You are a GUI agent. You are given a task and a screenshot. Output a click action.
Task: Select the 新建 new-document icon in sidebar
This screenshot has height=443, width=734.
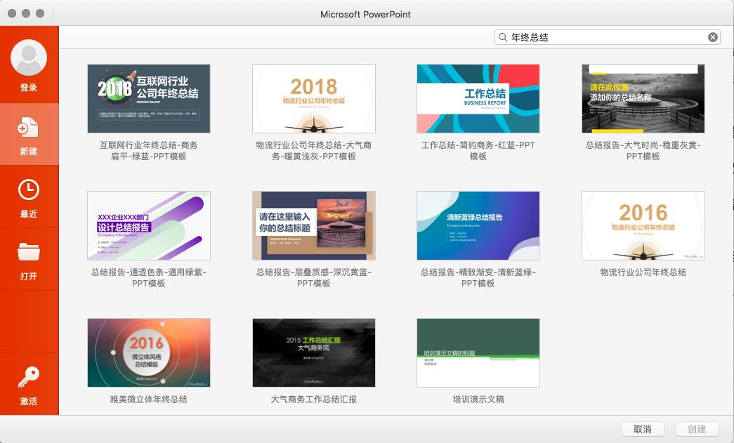(x=29, y=127)
